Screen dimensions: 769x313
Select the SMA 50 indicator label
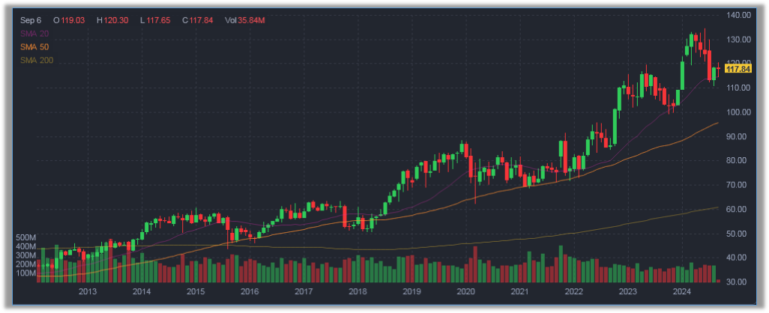tap(34, 47)
